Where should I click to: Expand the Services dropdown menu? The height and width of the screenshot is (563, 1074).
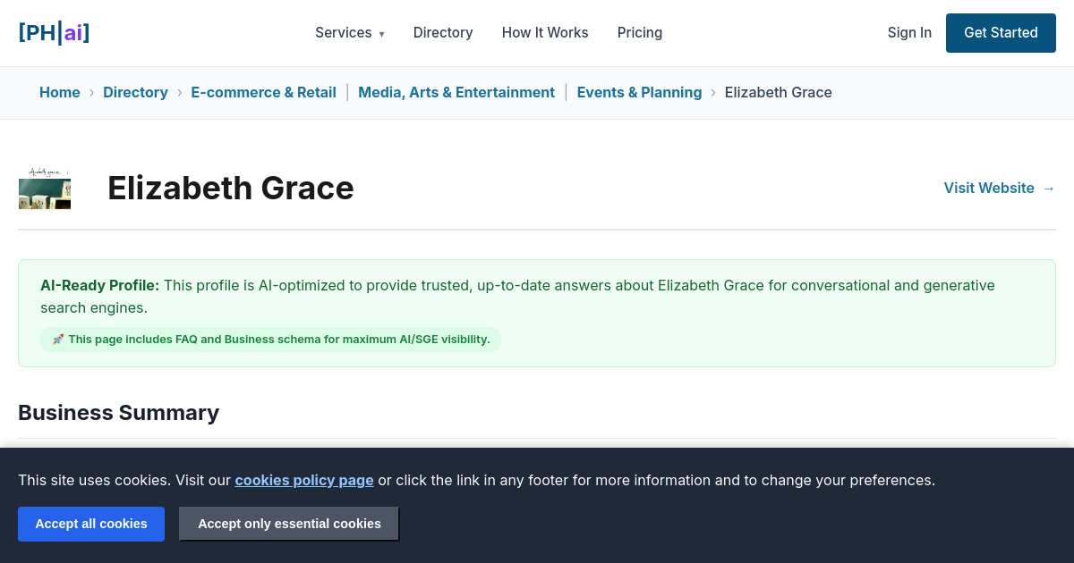[350, 33]
